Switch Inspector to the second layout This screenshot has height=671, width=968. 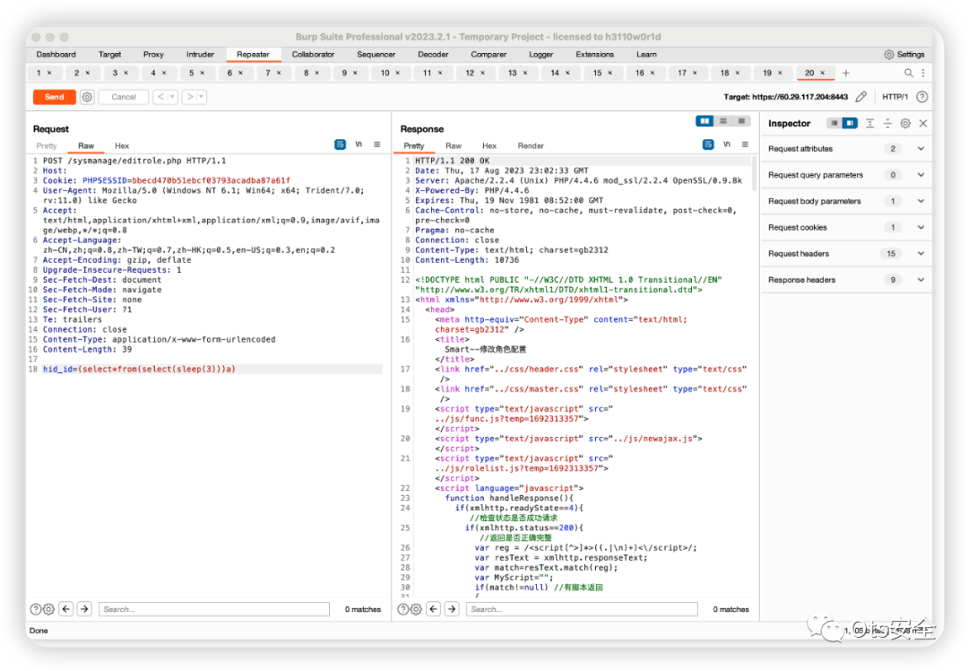[850, 124]
